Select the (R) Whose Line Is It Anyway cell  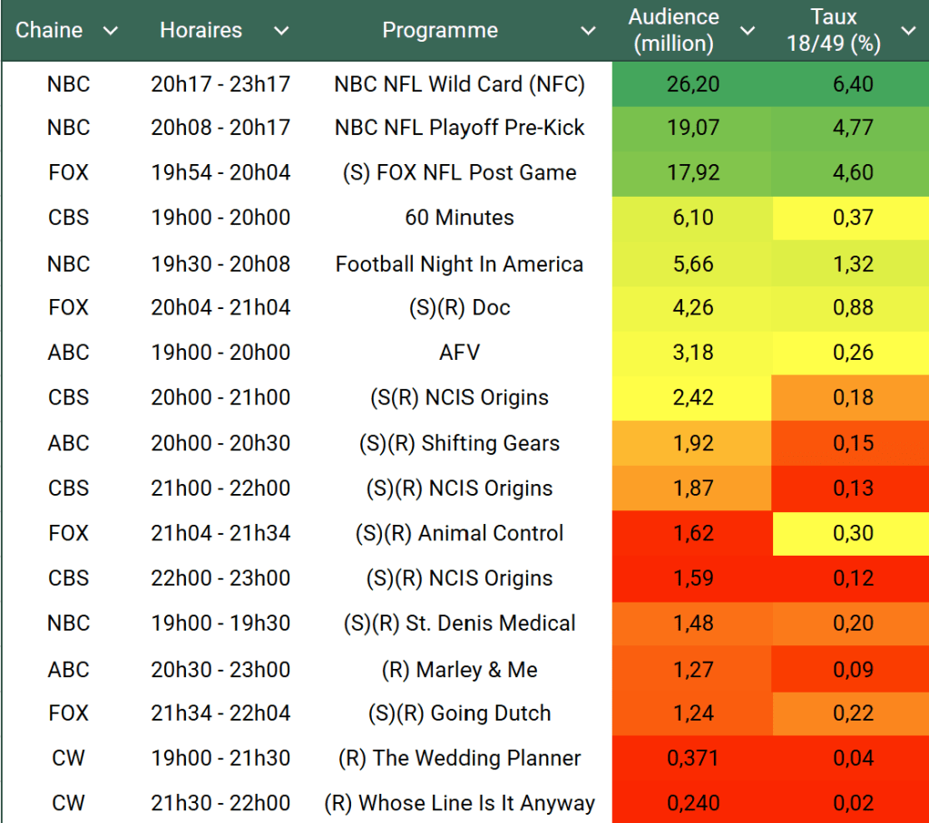(x=459, y=803)
